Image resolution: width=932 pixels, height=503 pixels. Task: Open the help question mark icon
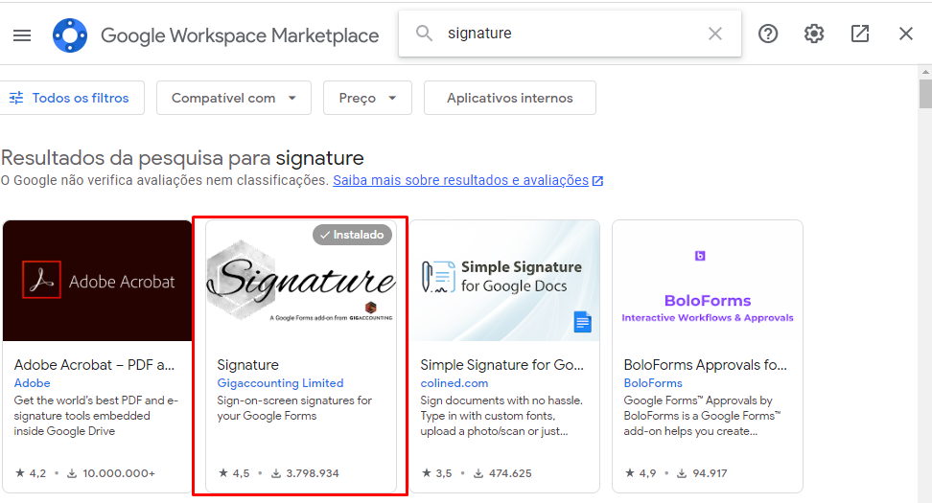pyautogui.click(x=768, y=34)
